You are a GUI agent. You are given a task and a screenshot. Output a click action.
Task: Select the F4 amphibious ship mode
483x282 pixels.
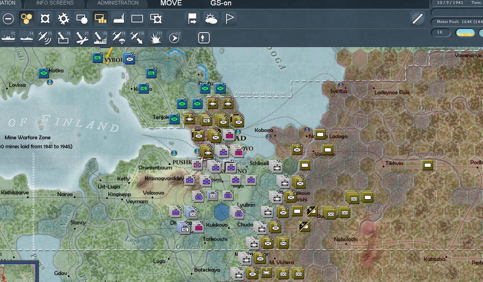tap(26, 38)
